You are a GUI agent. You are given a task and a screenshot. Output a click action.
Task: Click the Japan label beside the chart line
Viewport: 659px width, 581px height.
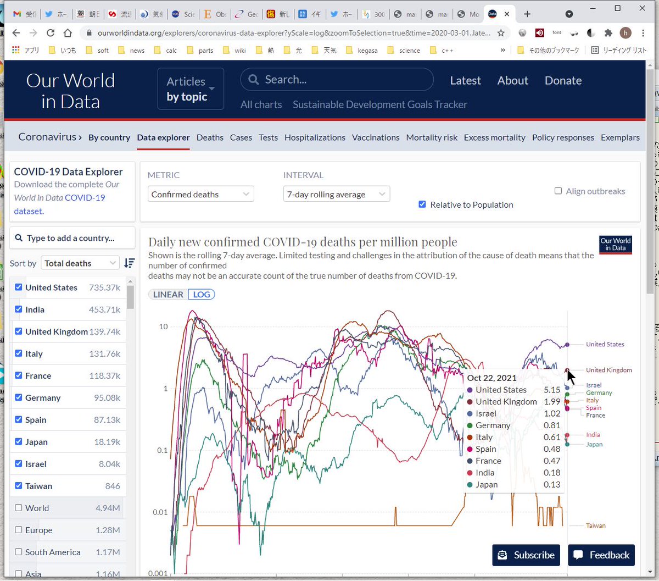pyautogui.click(x=594, y=444)
